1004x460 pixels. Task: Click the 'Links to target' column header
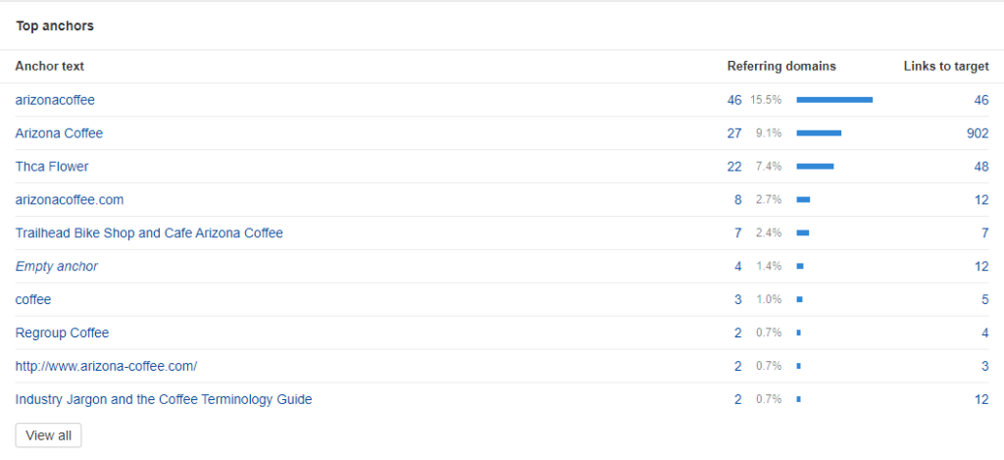click(945, 67)
